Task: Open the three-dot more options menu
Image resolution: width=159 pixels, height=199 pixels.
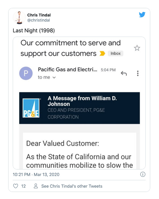Action: (x=138, y=73)
